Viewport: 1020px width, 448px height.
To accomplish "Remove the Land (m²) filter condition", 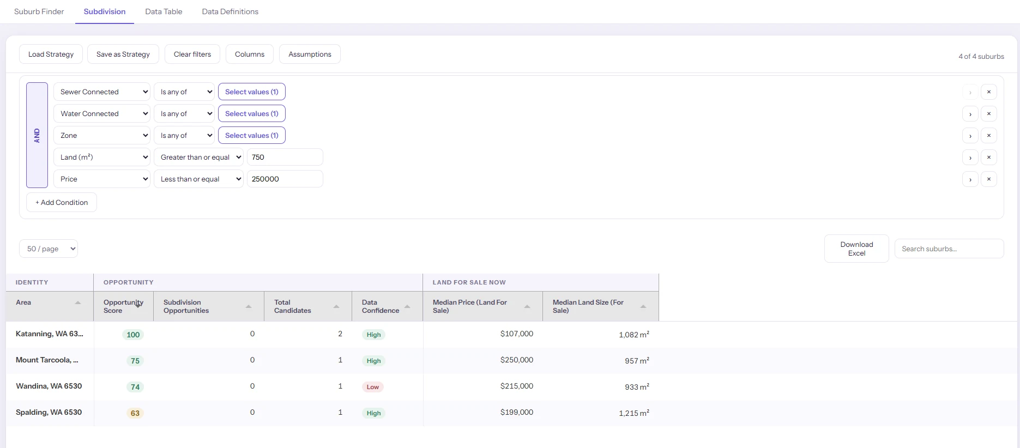I will (988, 157).
